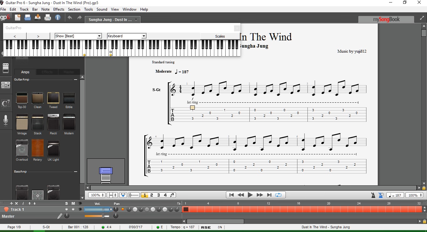Select the Overloud guitar amp

22,148
